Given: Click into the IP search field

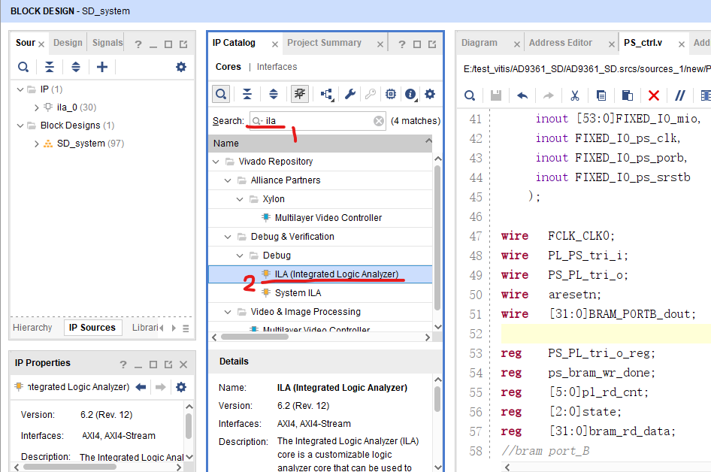Looking at the screenshot, I should tap(317, 121).
